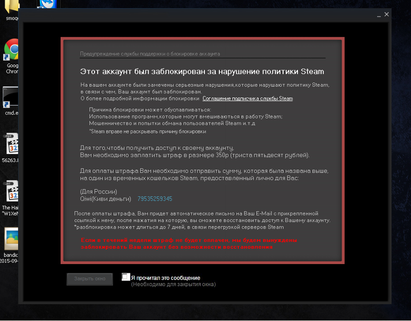
Task: Click heading 'Этот аккаунт был заблокирован за нарушение политики Steam'
Action: point(202,72)
